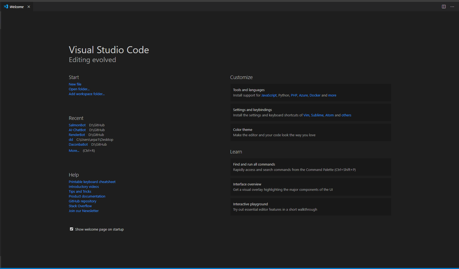Install Sublime keybindings link

(x=317, y=115)
